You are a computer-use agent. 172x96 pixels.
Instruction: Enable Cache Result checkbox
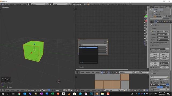(161, 82)
